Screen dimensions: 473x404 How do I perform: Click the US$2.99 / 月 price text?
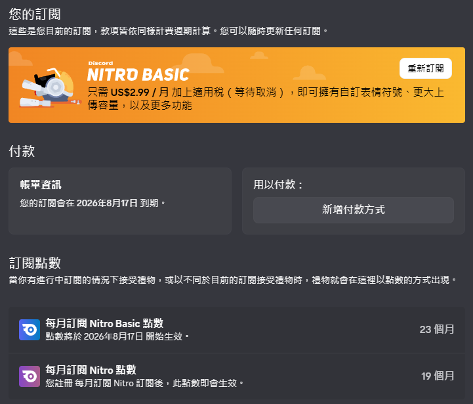[139, 92]
